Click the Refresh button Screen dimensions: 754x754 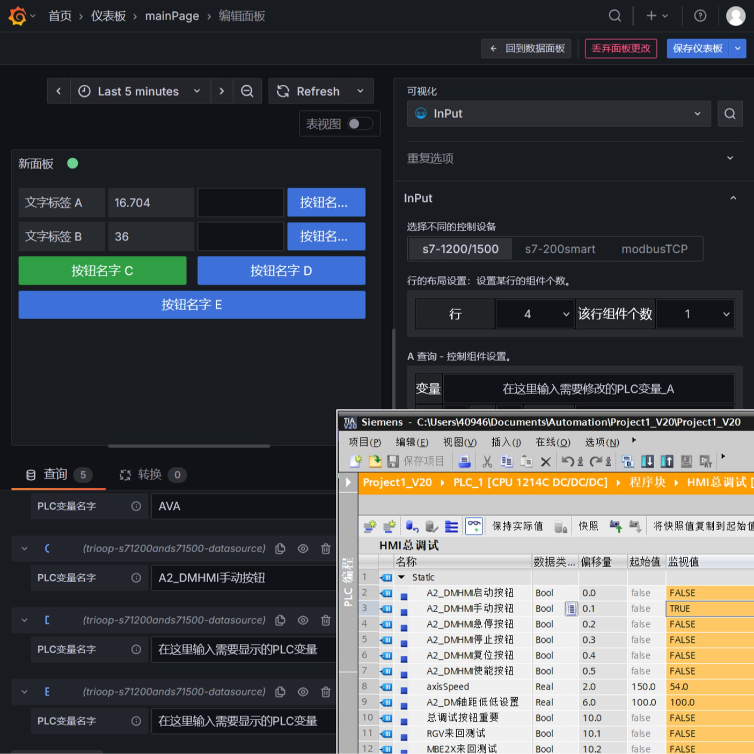click(308, 91)
